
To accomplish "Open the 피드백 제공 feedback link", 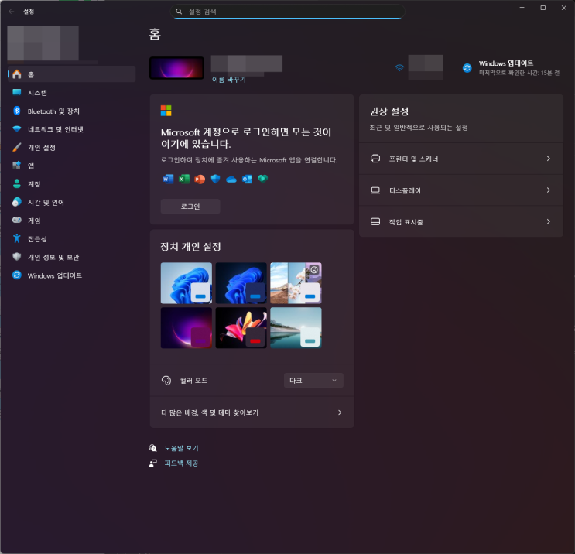I will click(181, 463).
